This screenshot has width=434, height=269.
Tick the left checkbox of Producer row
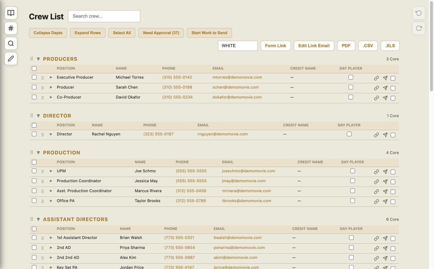coord(34,87)
